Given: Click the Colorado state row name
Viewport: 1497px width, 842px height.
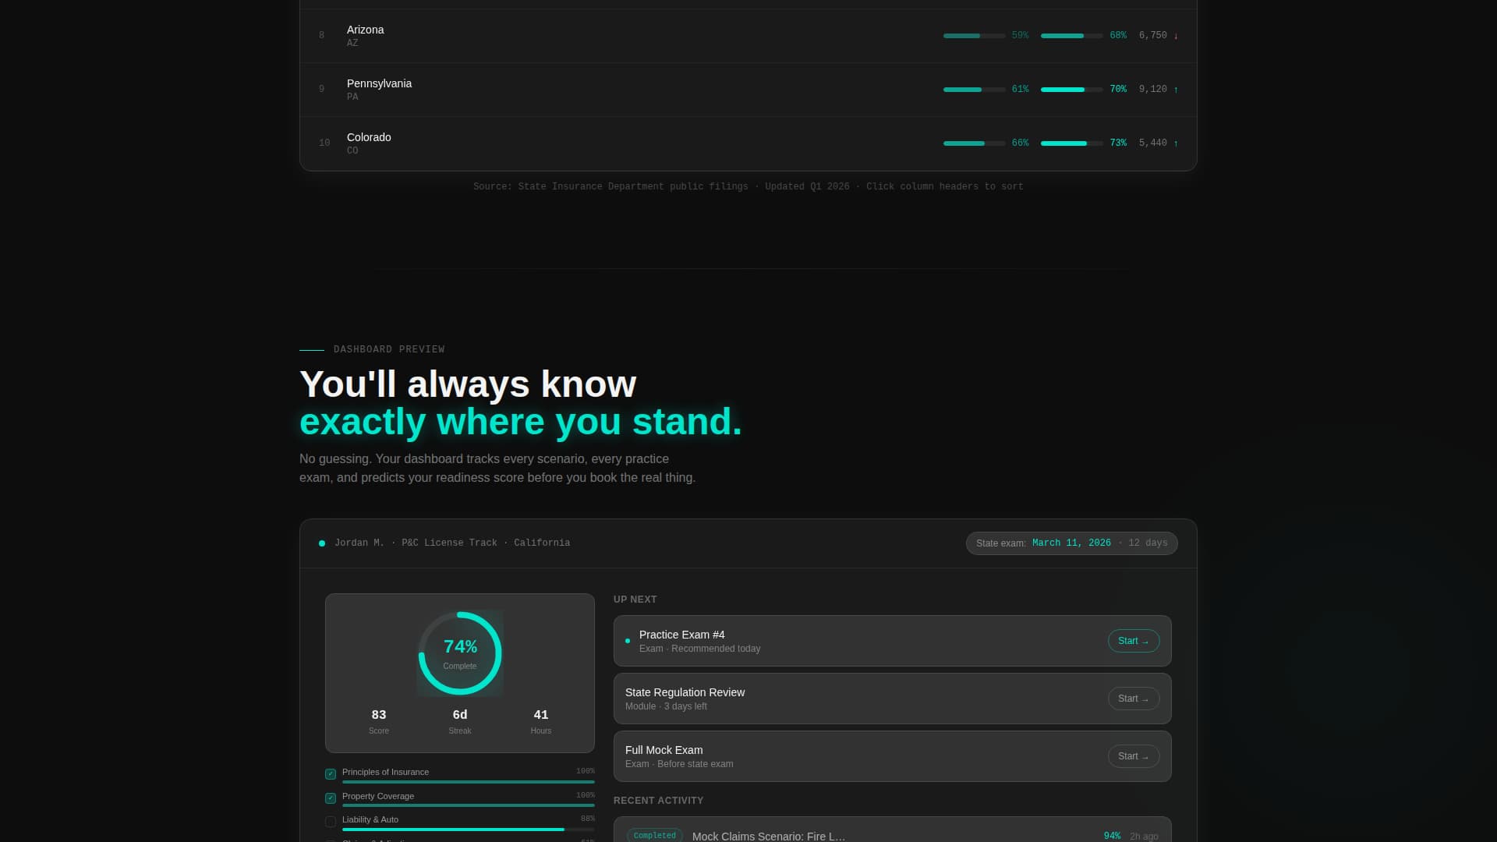Looking at the screenshot, I should (369, 137).
